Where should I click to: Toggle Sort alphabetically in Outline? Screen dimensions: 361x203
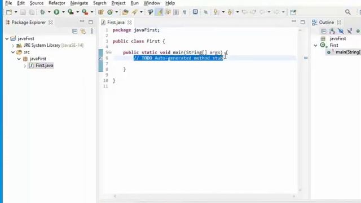[x=332, y=31]
